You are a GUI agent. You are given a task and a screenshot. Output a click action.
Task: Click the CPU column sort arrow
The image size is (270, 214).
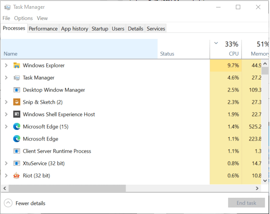click(x=216, y=43)
